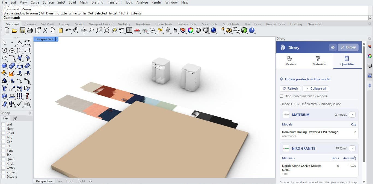This screenshot has width=373, height=184.
Task: Click the New file icon in Standard toolbar
Action: click(7, 30)
